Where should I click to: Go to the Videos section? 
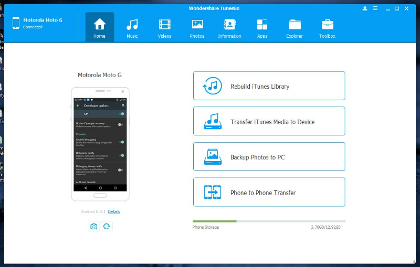pos(164,28)
